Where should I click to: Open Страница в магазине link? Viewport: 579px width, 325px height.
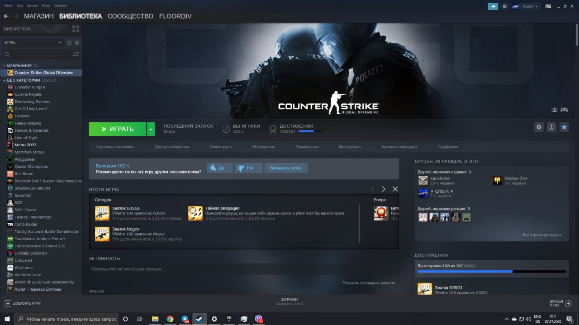115,147
